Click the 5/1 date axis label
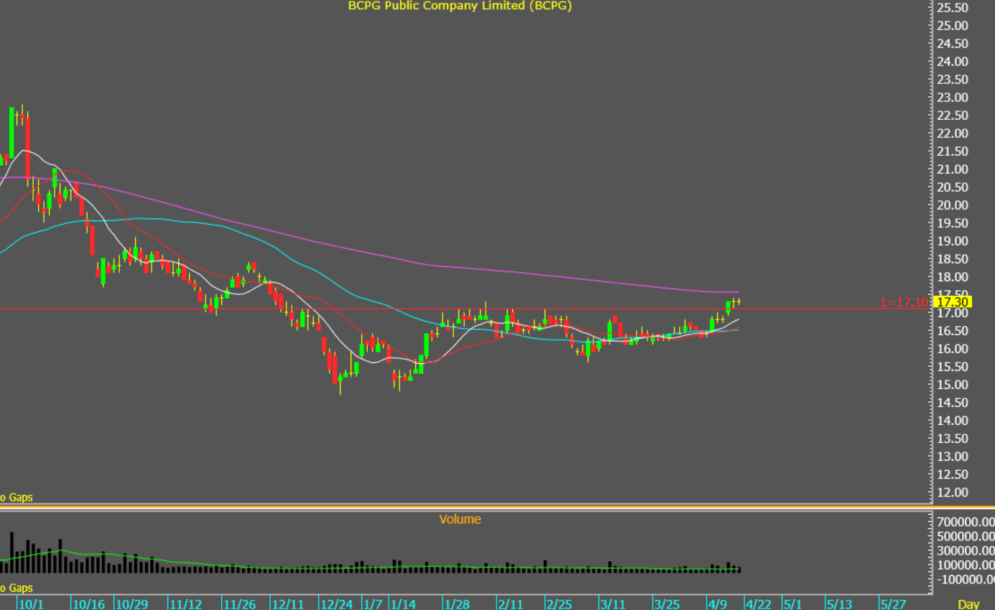Screen dimensions: 995x610 click(x=792, y=604)
